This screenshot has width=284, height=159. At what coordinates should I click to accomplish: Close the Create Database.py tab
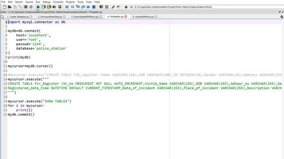point(31,17)
